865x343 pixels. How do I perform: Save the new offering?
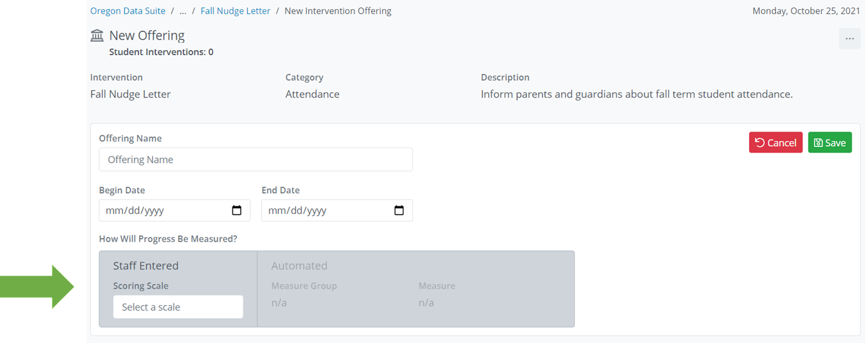(x=830, y=143)
